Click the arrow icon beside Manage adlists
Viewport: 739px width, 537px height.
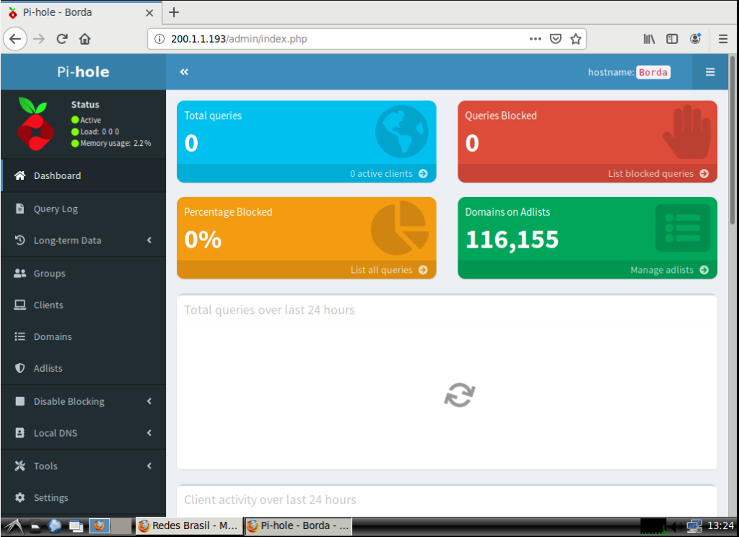pos(704,270)
